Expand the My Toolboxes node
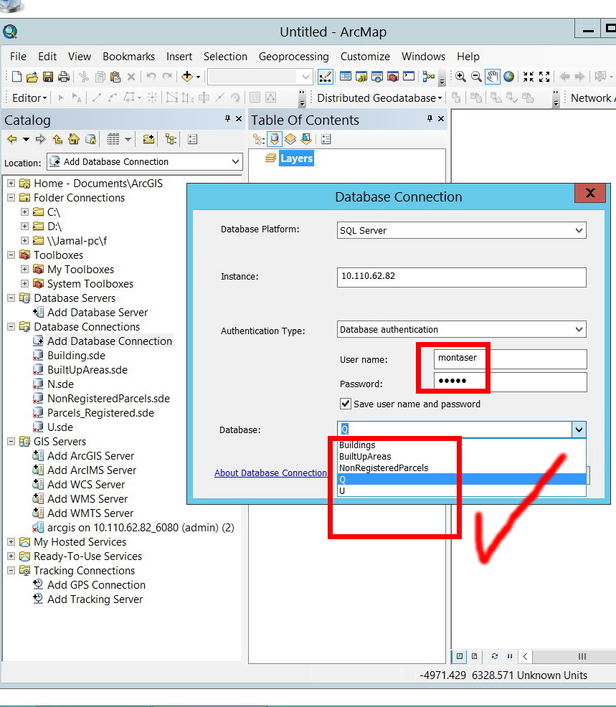Image resolution: width=616 pixels, height=707 pixels. coord(25,269)
